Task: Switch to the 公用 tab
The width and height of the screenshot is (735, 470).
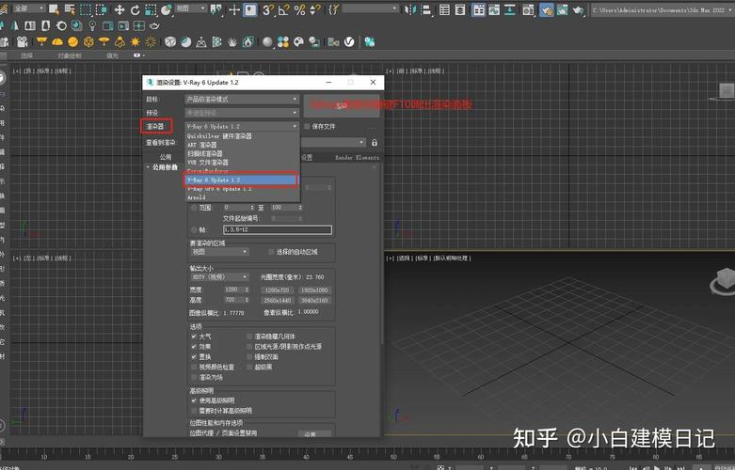Action: [166, 157]
